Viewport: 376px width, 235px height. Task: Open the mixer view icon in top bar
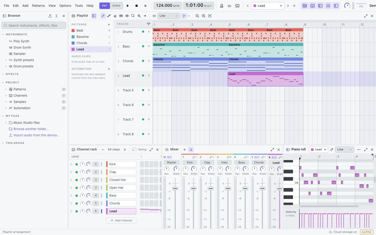[x=328, y=6]
